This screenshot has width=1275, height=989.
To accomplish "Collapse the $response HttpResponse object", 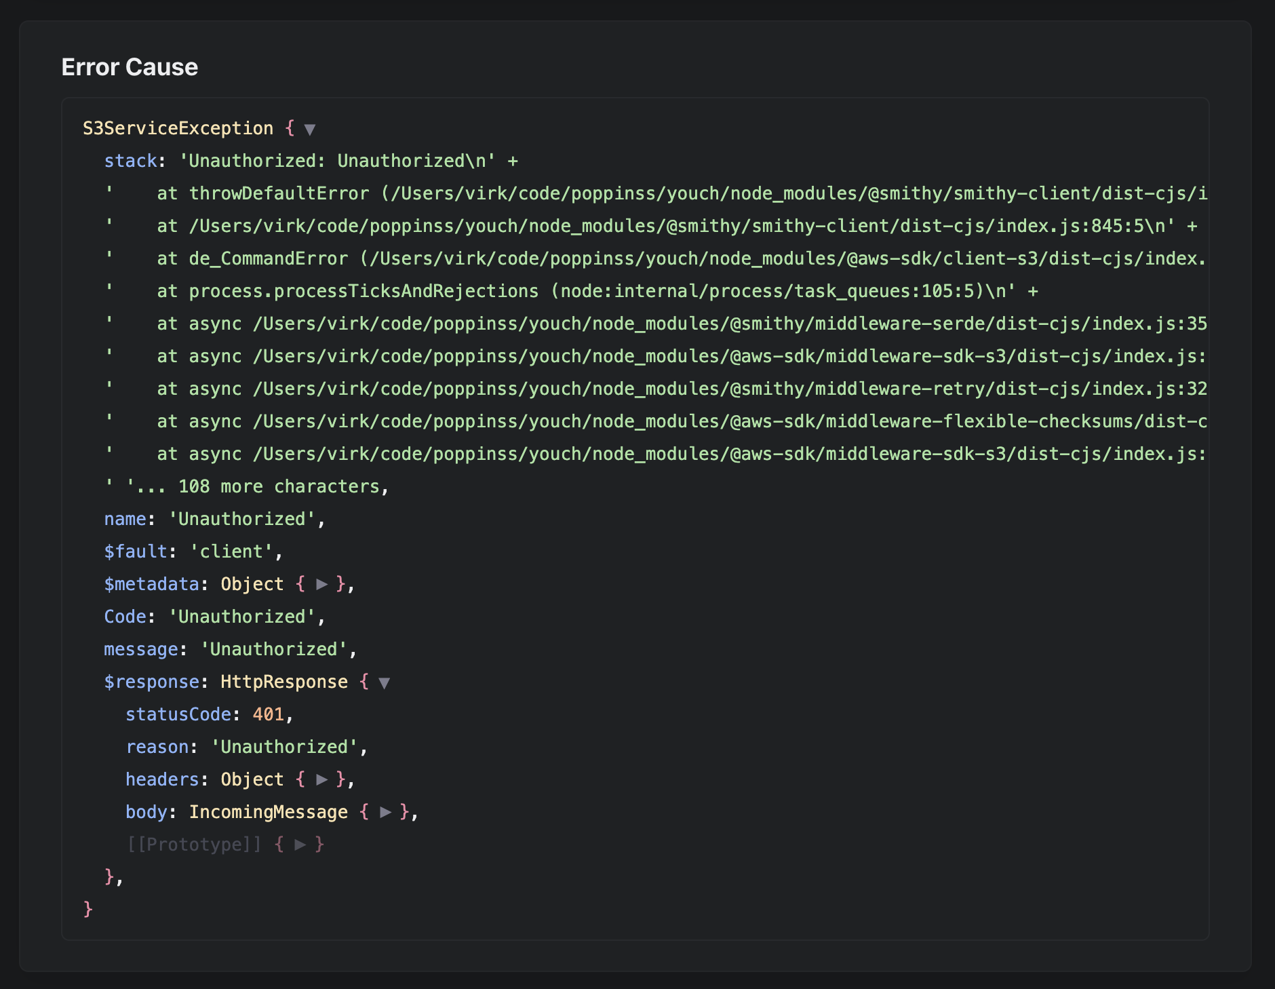I will (x=384, y=682).
